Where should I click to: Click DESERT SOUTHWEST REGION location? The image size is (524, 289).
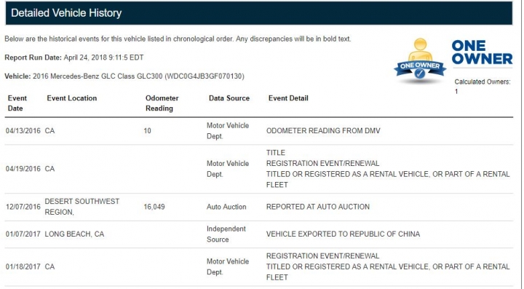point(82,207)
